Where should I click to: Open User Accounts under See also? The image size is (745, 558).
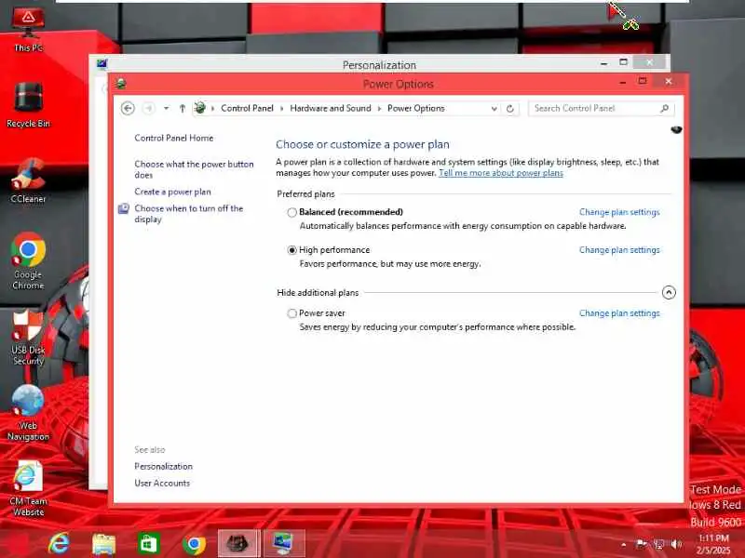tap(162, 483)
